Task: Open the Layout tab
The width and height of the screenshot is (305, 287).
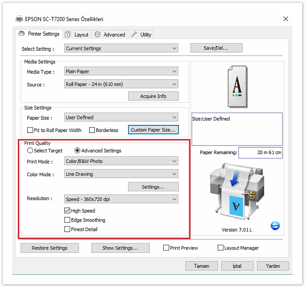Action: tap(77, 34)
